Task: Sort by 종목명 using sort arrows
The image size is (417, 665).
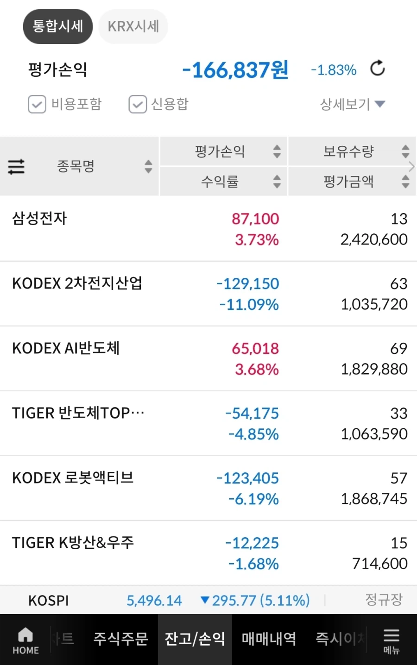Action: pyautogui.click(x=148, y=166)
